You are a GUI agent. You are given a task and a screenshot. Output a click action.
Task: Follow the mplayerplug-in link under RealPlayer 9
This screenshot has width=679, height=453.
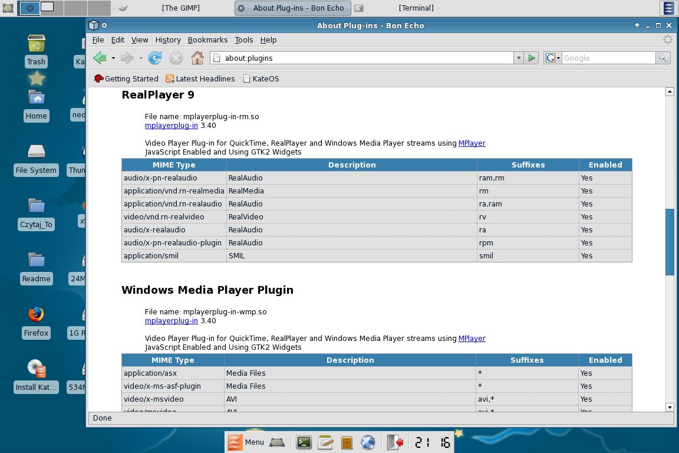click(171, 125)
